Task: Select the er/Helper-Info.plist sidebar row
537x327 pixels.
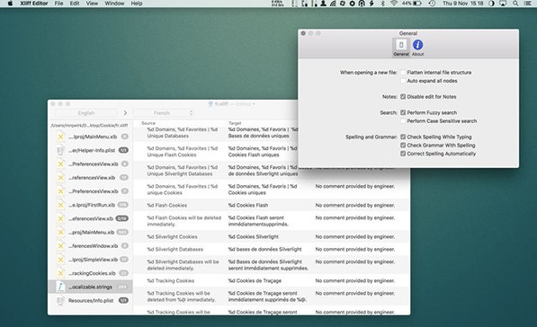Action: pos(90,150)
